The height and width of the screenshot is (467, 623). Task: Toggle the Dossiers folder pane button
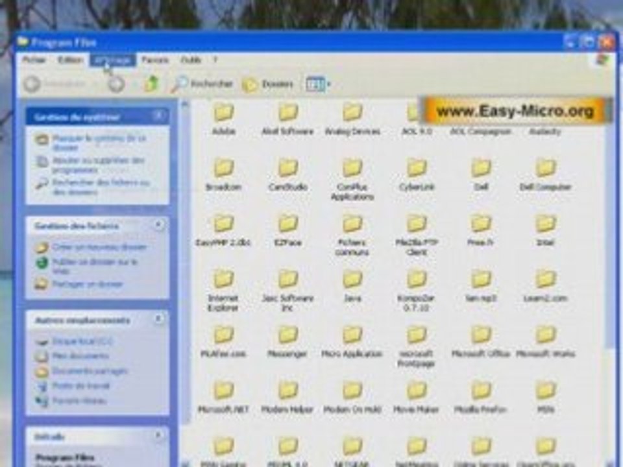tap(268, 84)
